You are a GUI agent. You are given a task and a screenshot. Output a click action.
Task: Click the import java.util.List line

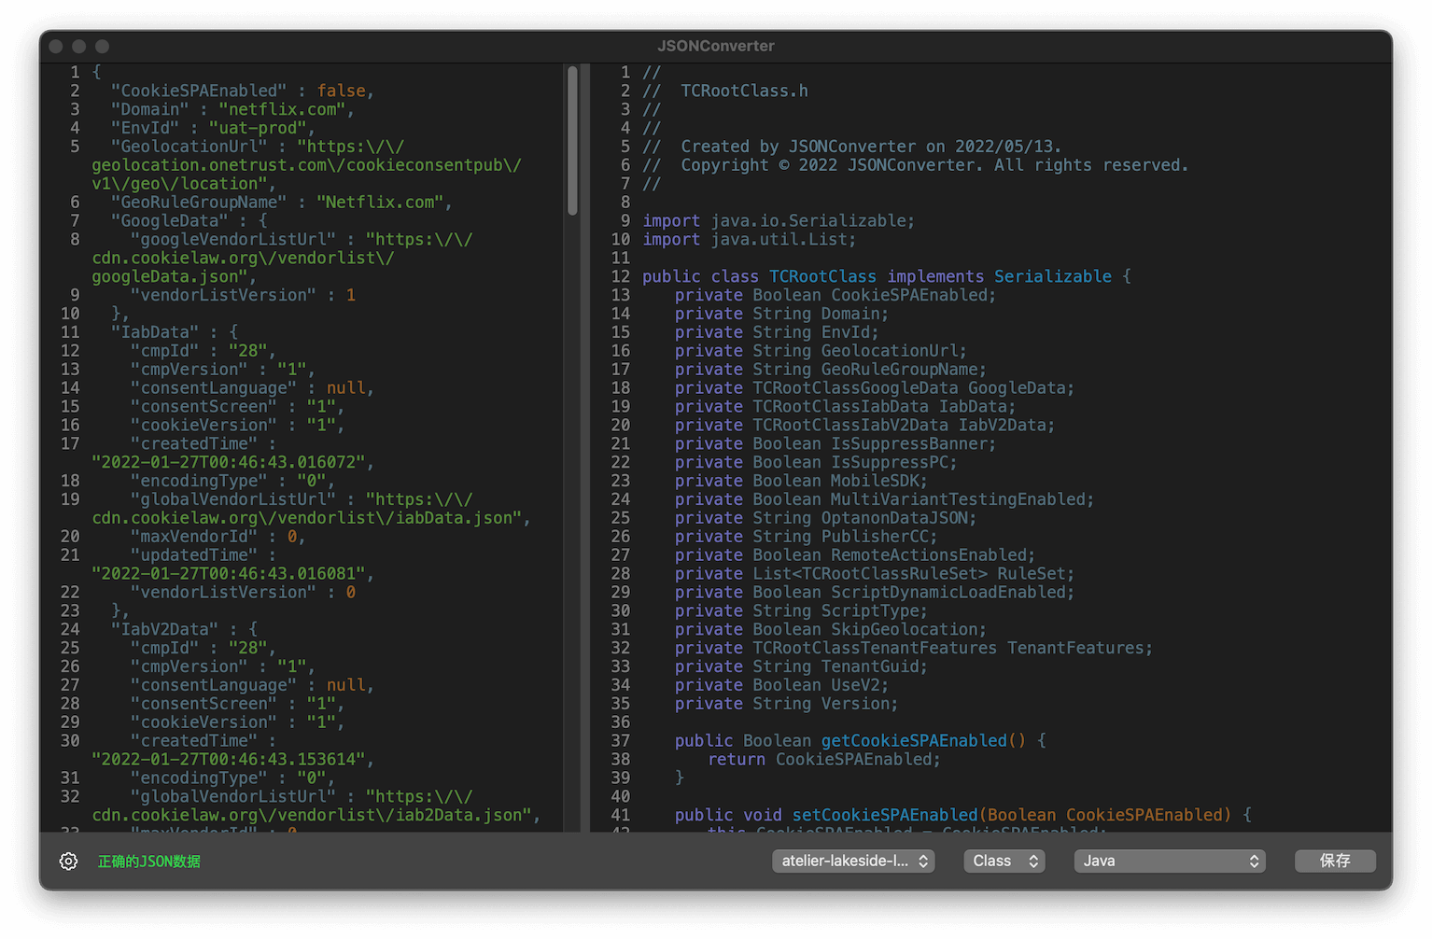tap(749, 239)
